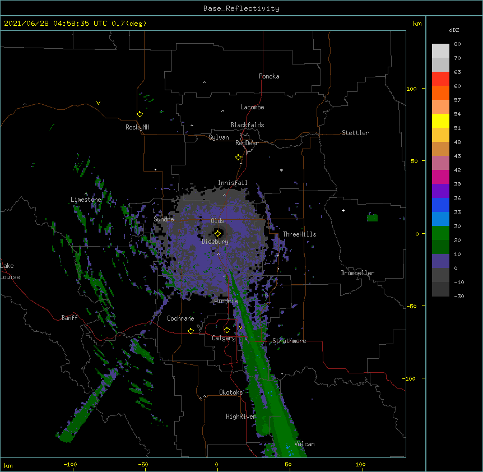
Task: Click the 50 tick label on bottom axis
Action: [288, 464]
